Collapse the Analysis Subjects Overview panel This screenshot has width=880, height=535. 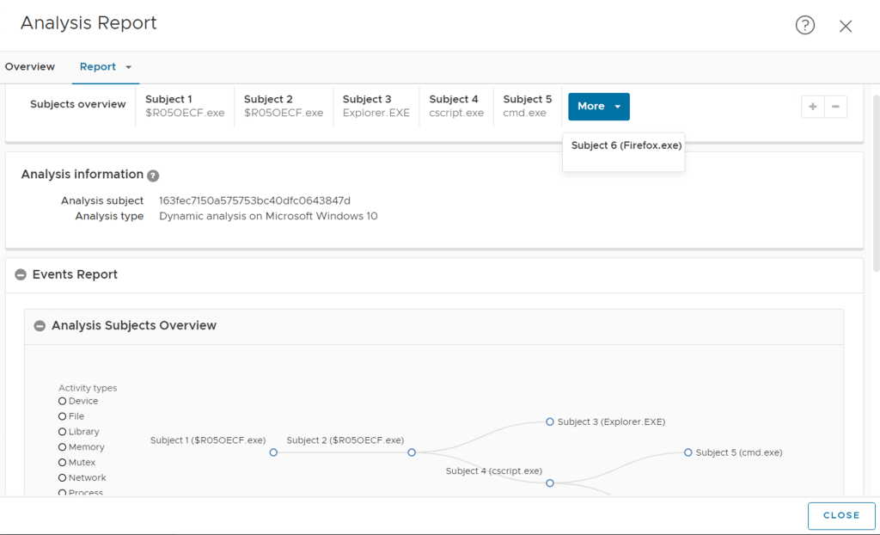coord(40,326)
